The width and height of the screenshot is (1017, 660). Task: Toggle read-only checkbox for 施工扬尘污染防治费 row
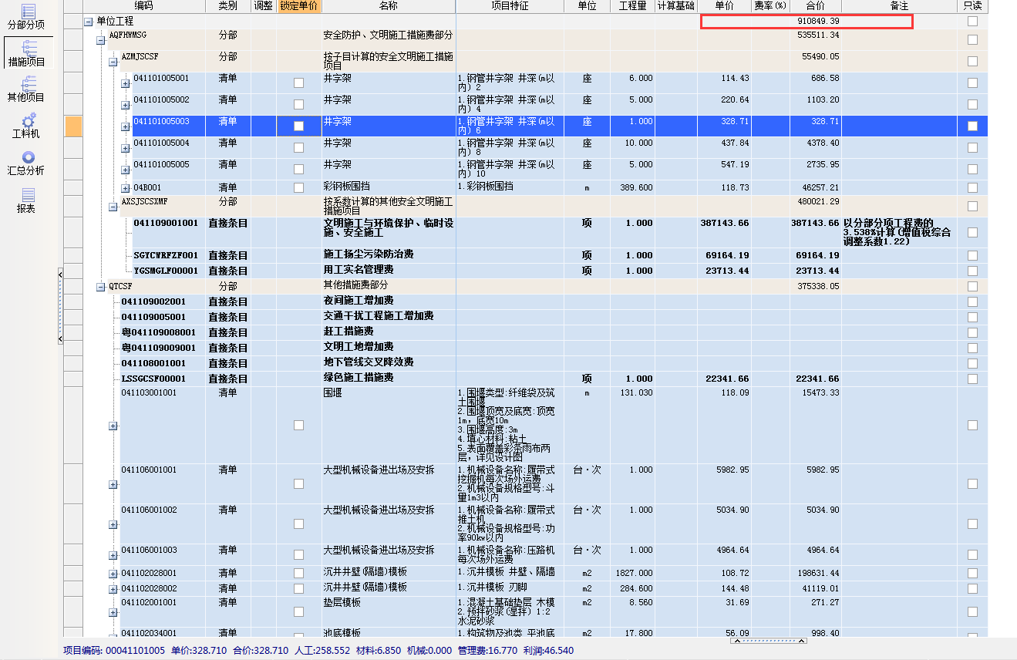pos(972,255)
